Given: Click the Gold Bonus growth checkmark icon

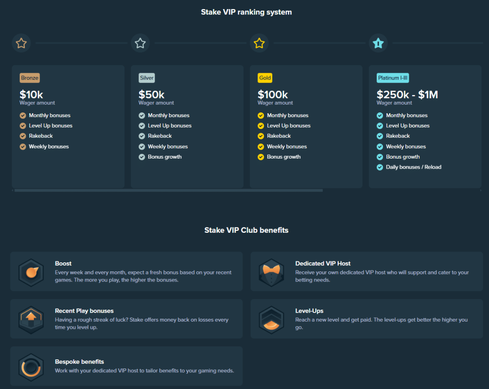Looking at the screenshot, I should pos(261,157).
